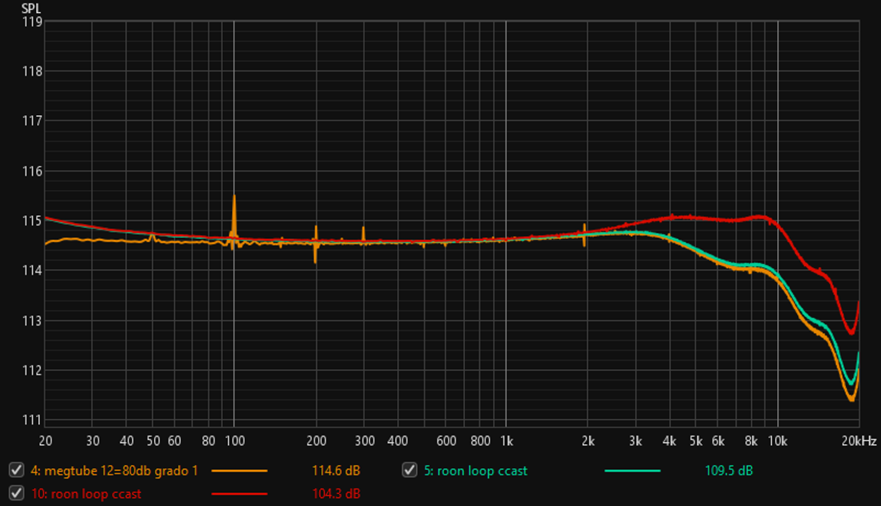Click the 20kHz frequency axis label
Image resolution: width=881 pixels, height=506 pixels.
coord(859,441)
